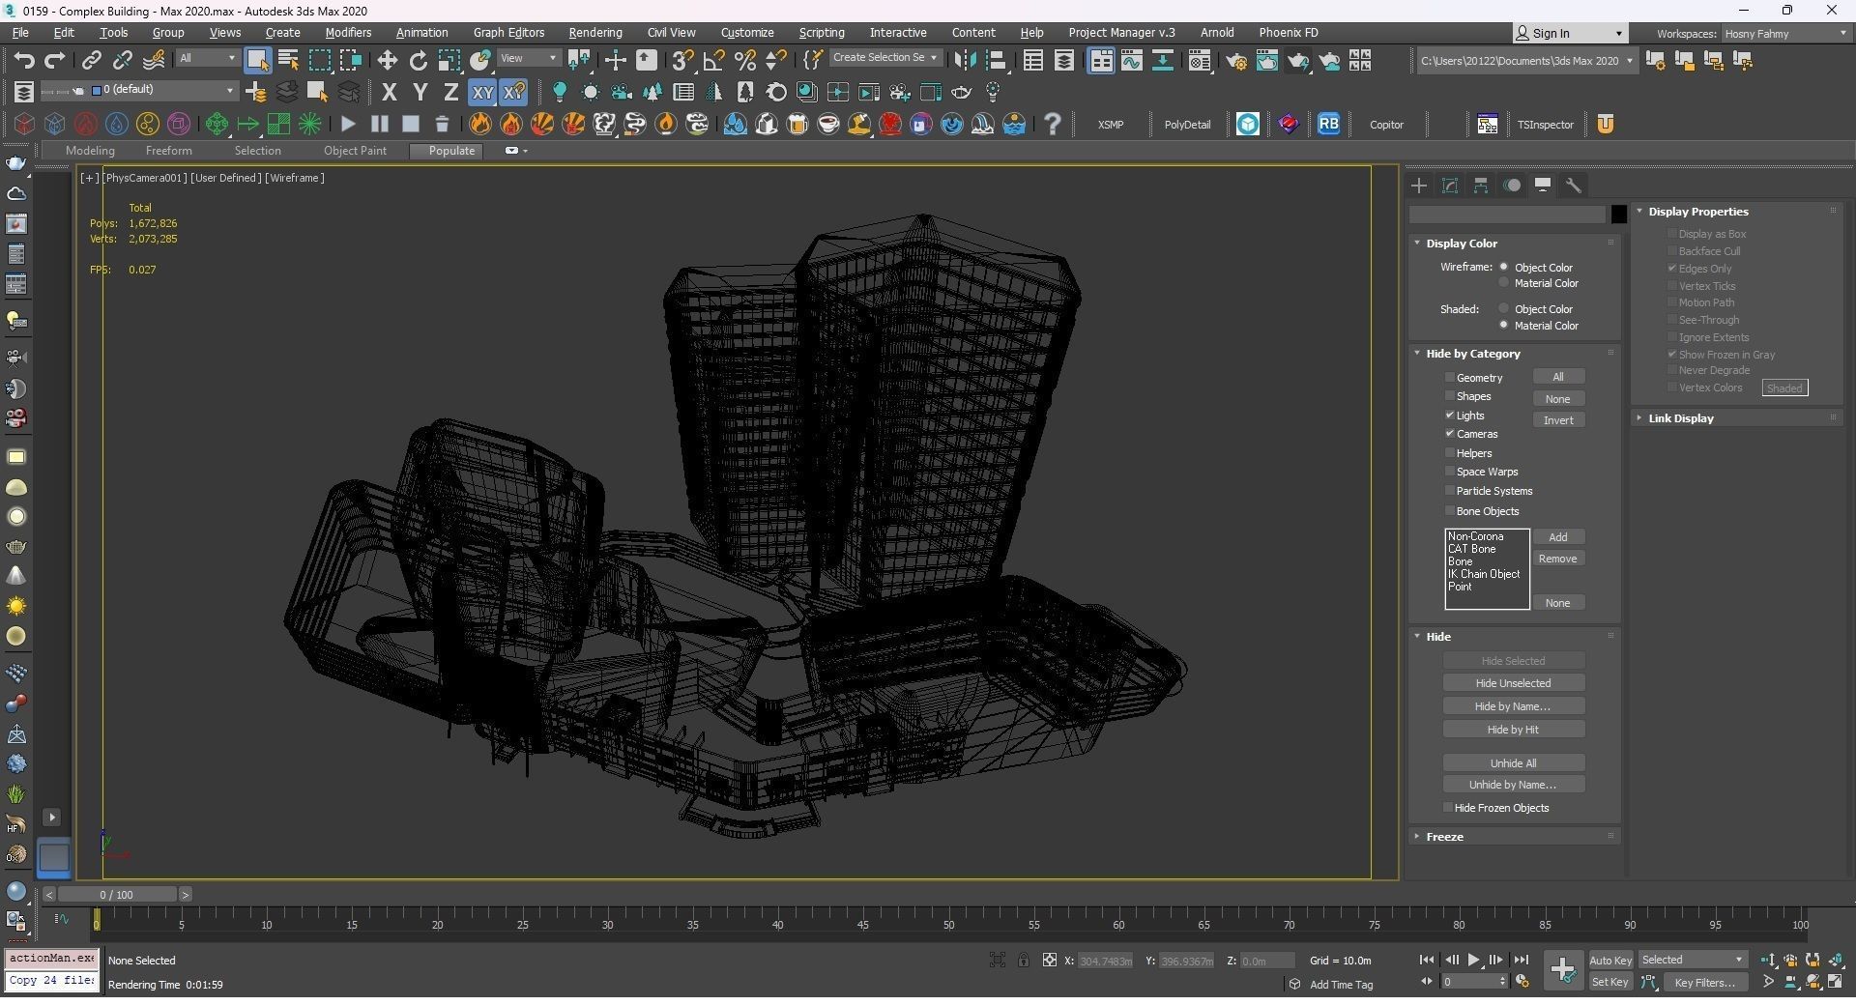Click the Redo arrow icon
1856x1005 pixels.
tap(55, 60)
